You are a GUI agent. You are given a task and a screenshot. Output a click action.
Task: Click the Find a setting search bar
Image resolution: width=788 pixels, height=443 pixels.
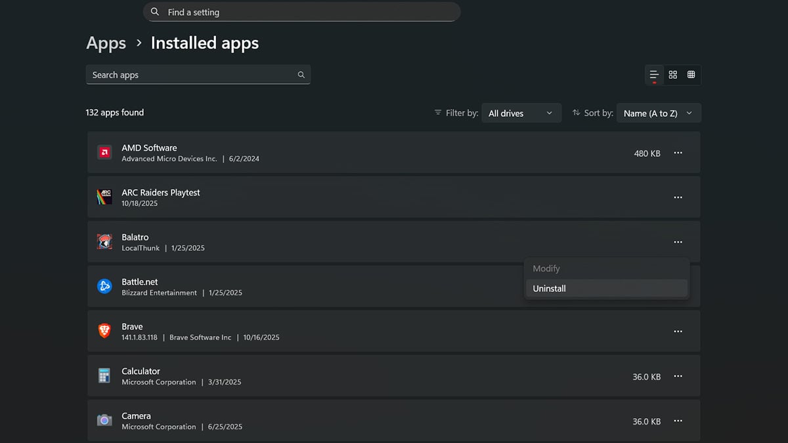point(302,12)
